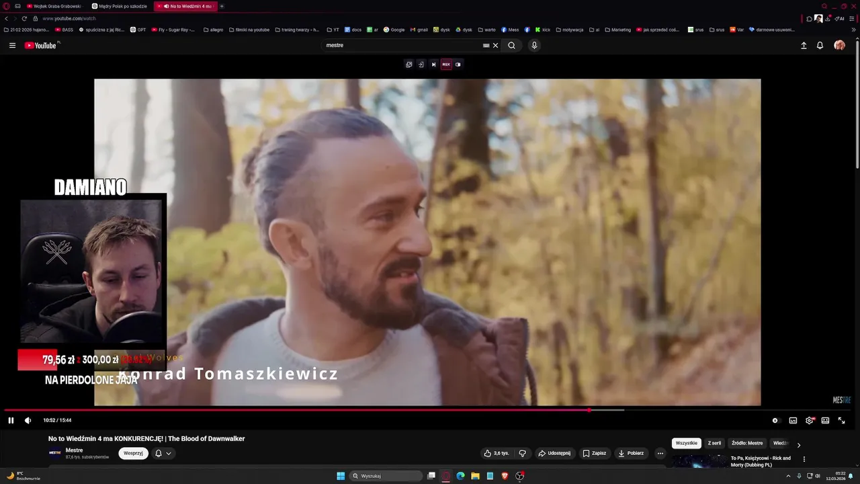The image size is (860, 484).
Task: Click the address bar URL
Action: click(x=69, y=18)
